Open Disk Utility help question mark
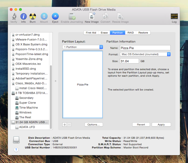The image size is (188, 163). tap(16, 150)
